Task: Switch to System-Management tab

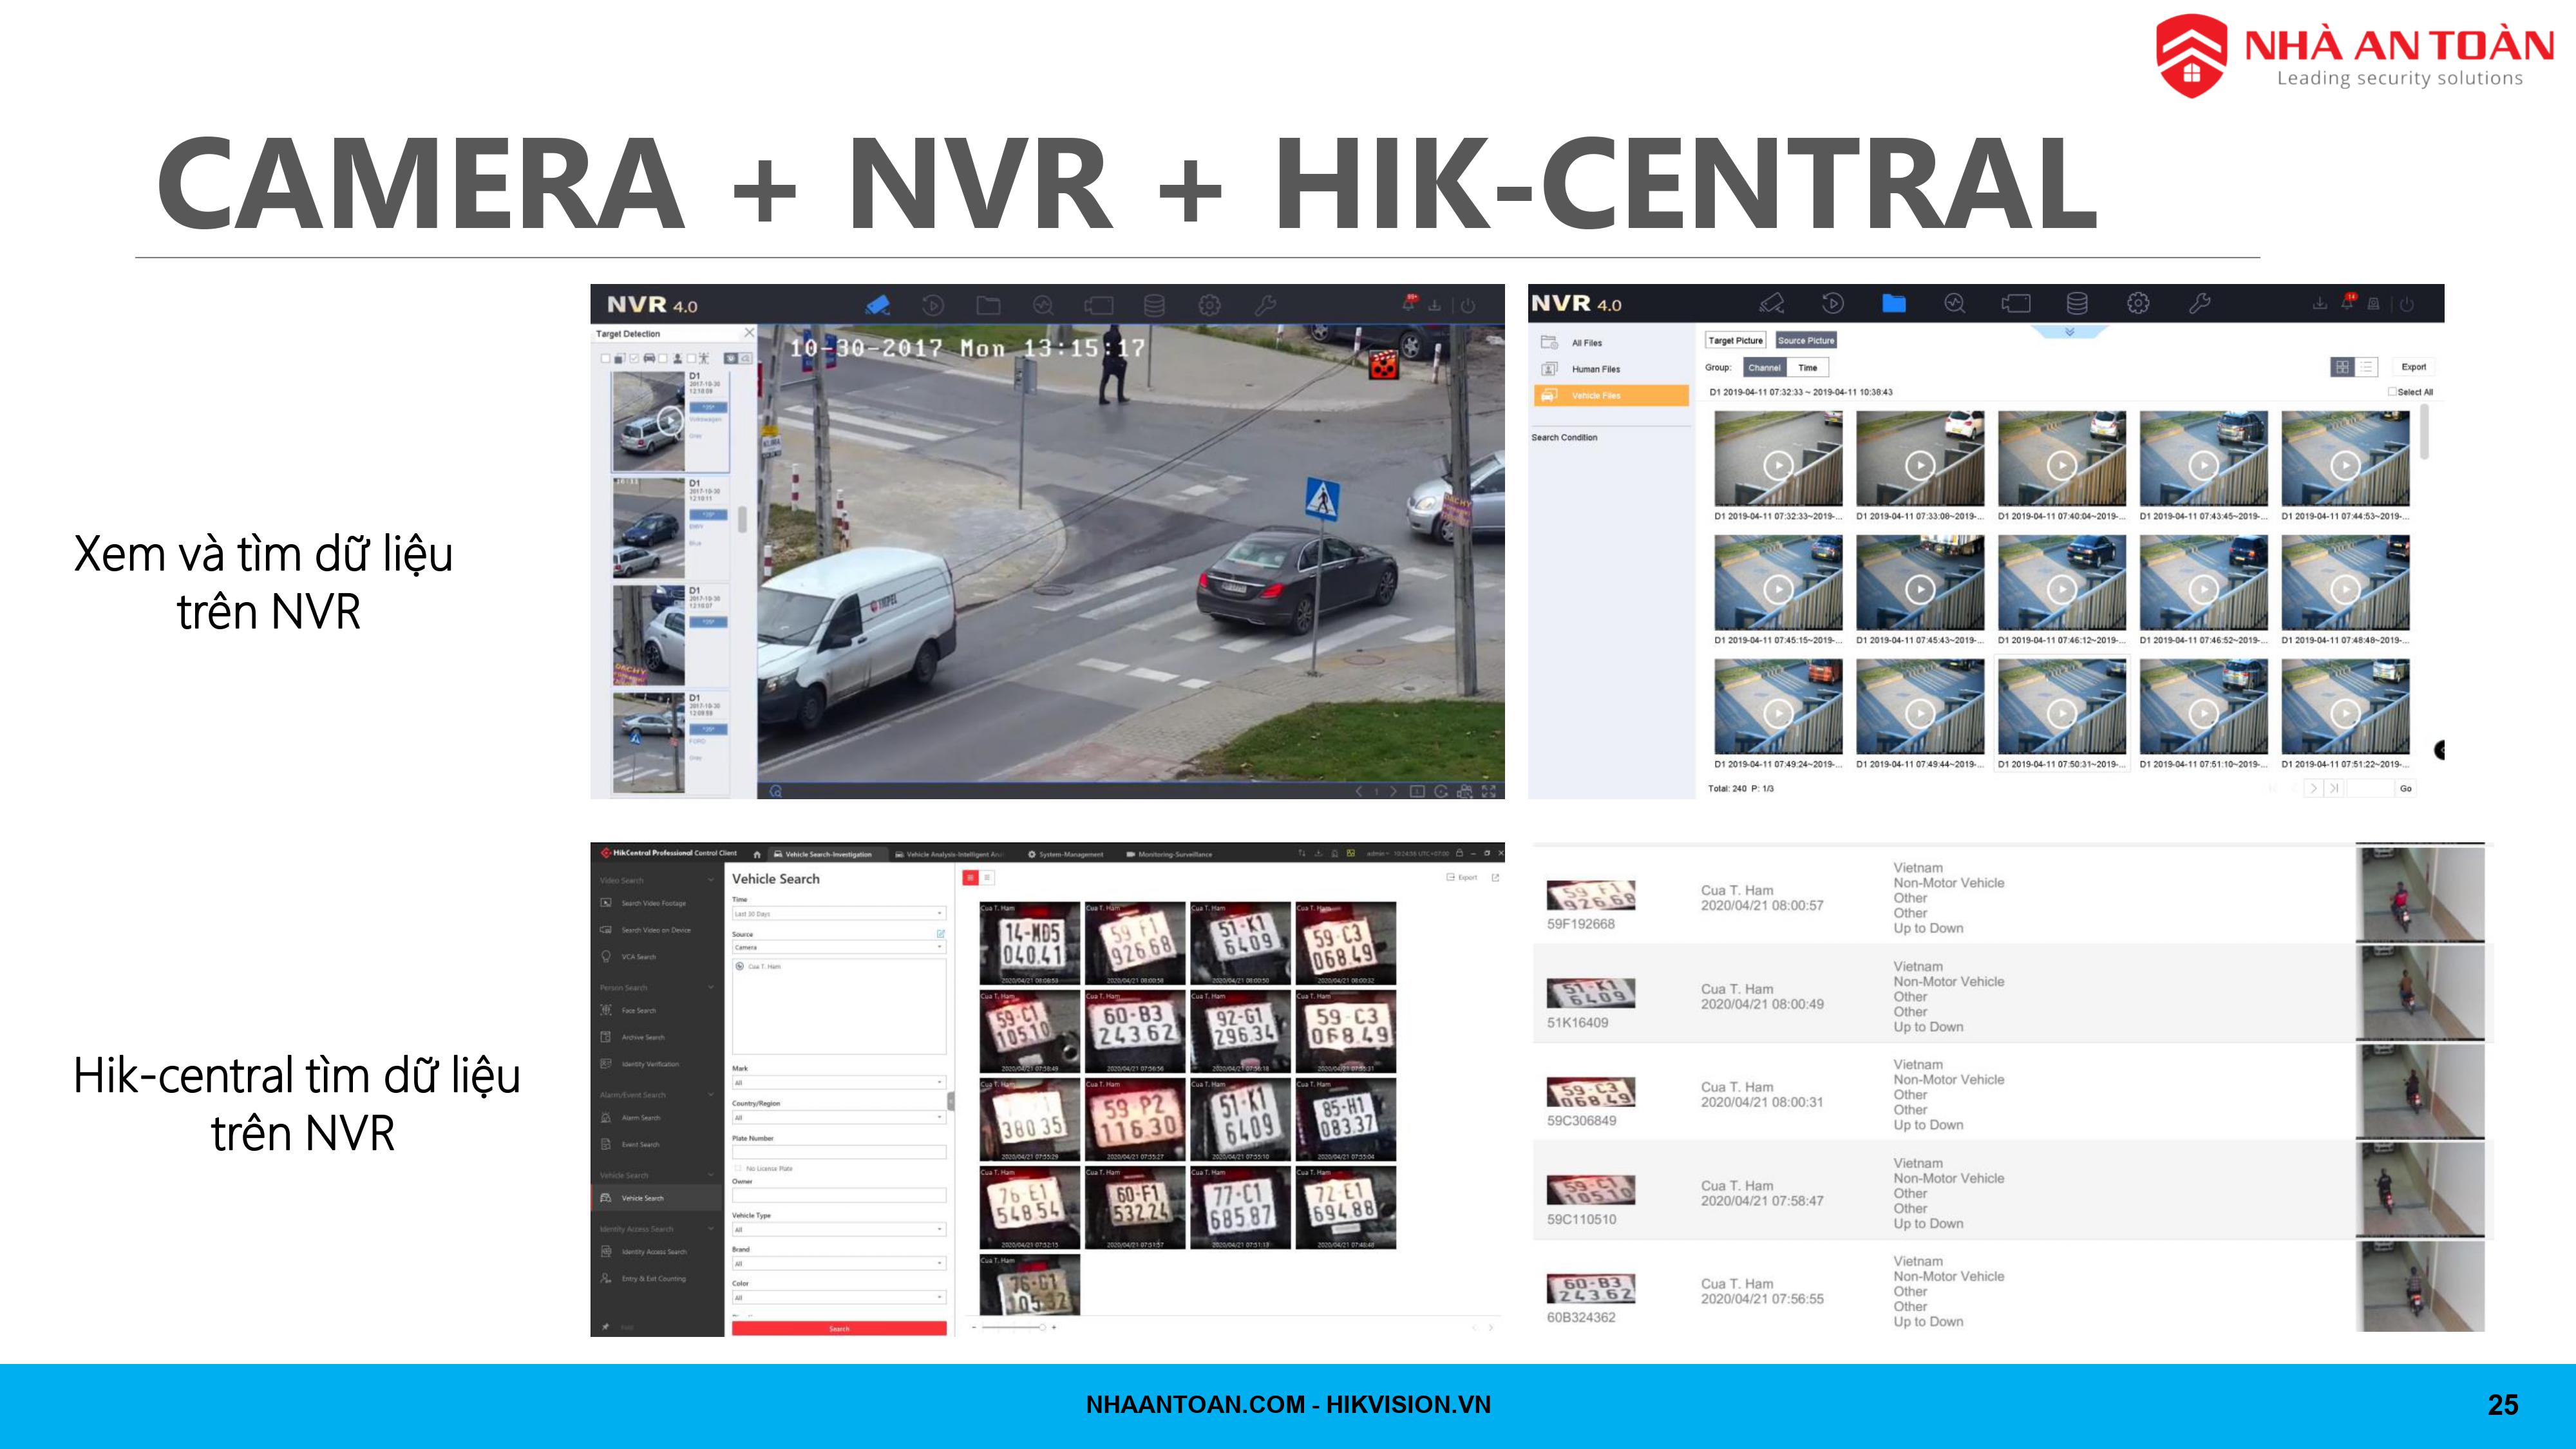Action: point(1066,854)
